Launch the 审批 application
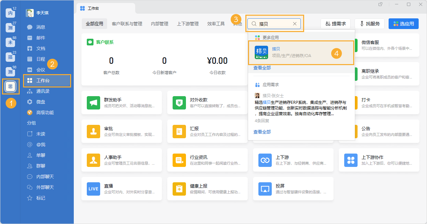This screenshot has height=224, width=427. 122,132
